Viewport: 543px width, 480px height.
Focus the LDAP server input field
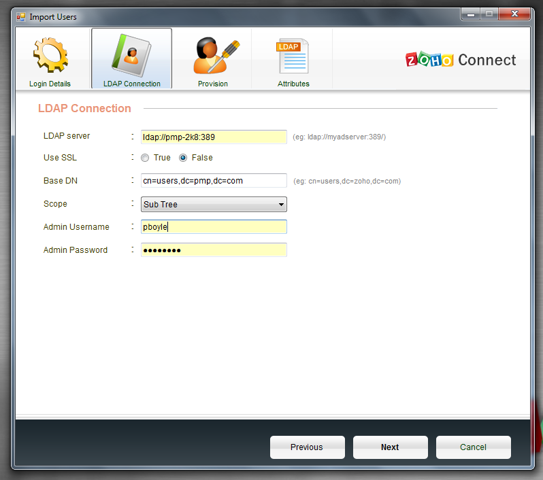[214, 137]
